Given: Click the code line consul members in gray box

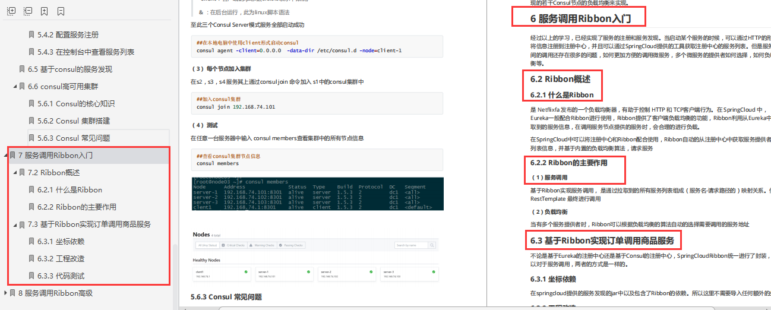Looking at the screenshot, I should [217, 163].
